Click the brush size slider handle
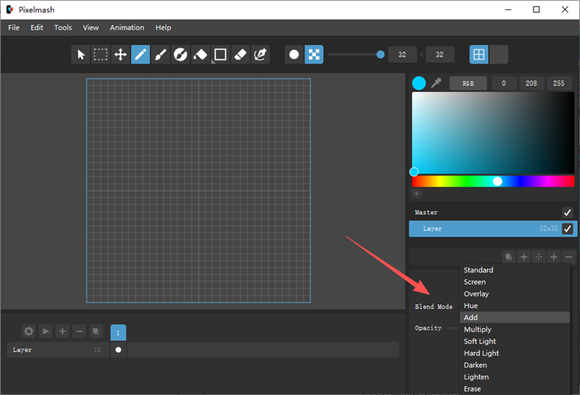The height and width of the screenshot is (395, 580). click(x=380, y=55)
